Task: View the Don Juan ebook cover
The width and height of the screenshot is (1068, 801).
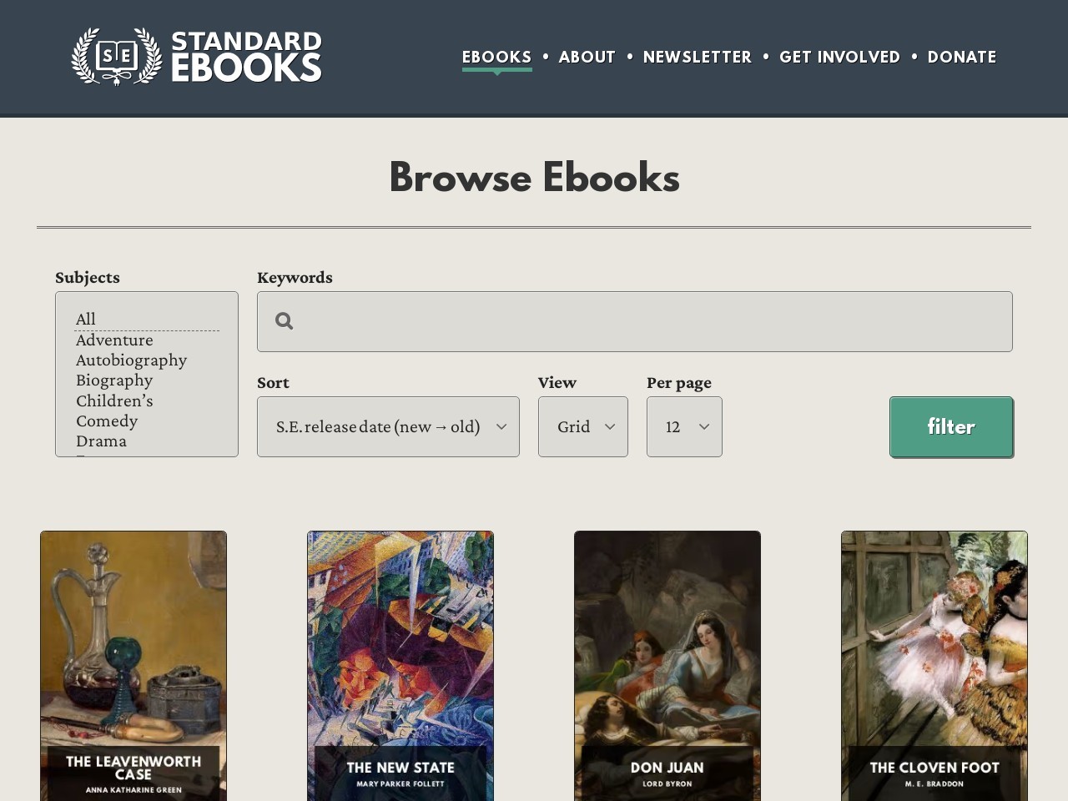Action: pos(667,659)
